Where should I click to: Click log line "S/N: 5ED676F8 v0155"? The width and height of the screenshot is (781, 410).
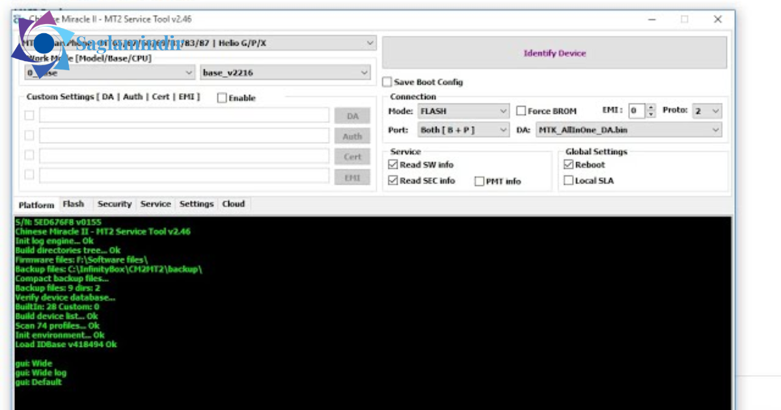click(x=58, y=222)
